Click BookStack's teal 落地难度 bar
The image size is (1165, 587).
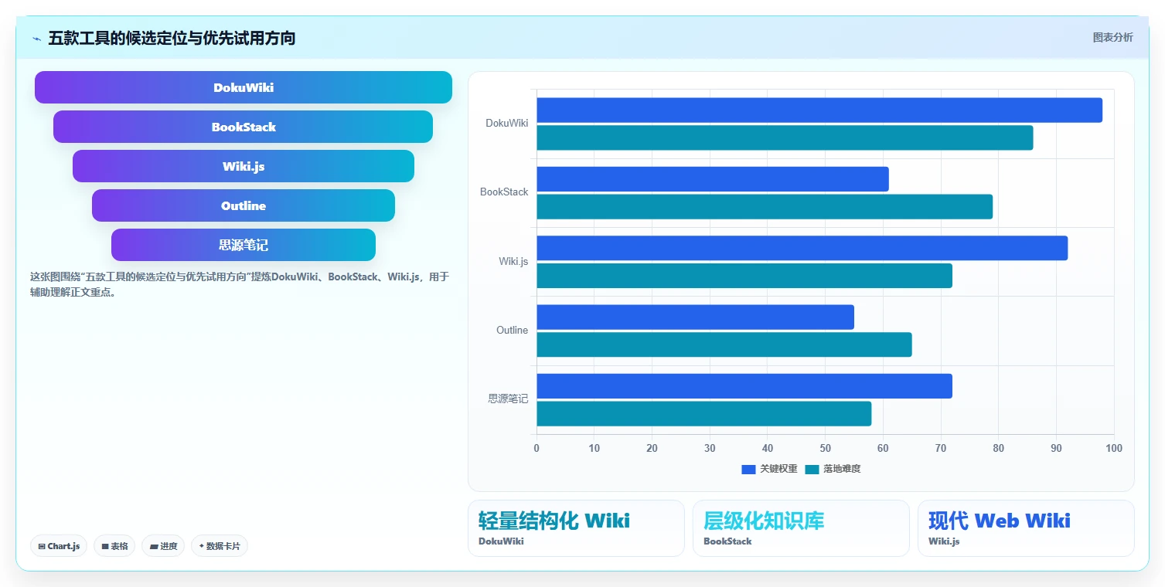click(765, 206)
